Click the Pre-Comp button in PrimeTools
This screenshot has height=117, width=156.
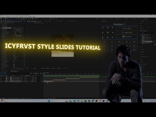[x=127, y=29]
